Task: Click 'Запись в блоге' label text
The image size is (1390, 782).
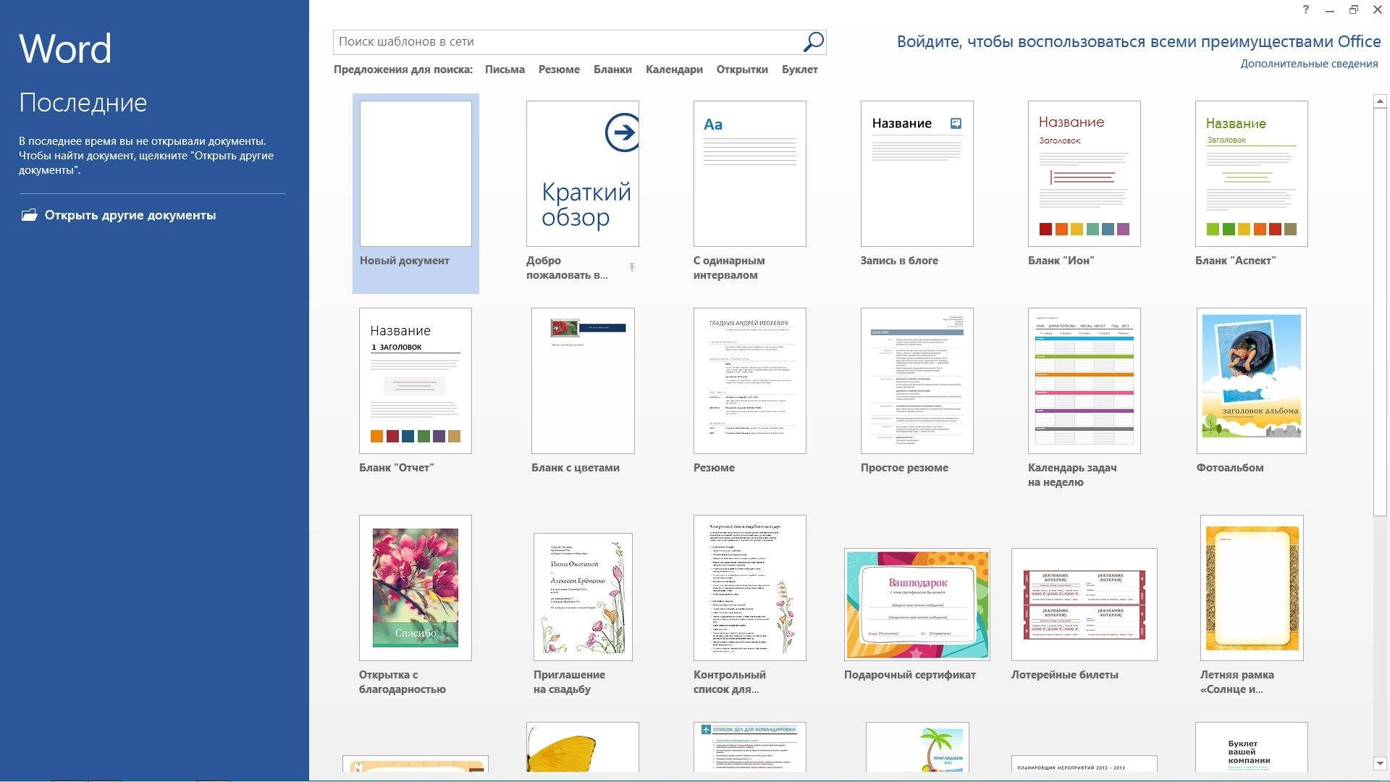Action: point(899,261)
